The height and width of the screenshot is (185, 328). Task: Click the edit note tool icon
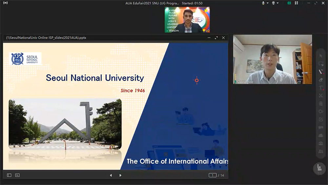321,119
